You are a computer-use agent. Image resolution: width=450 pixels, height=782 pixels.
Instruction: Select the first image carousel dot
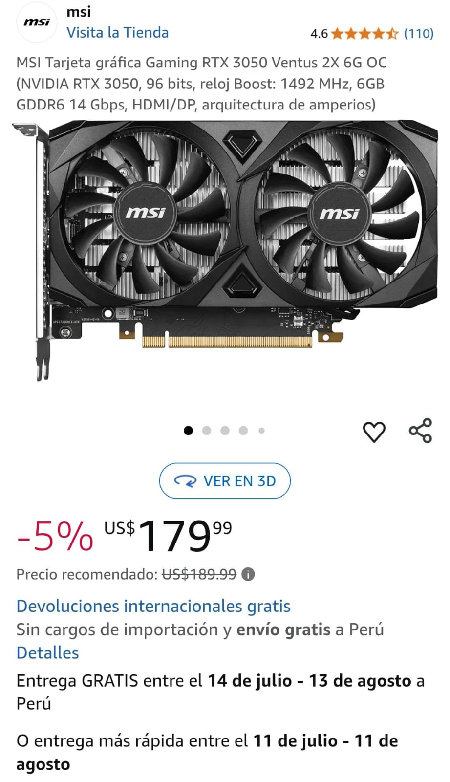pos(188,431)
